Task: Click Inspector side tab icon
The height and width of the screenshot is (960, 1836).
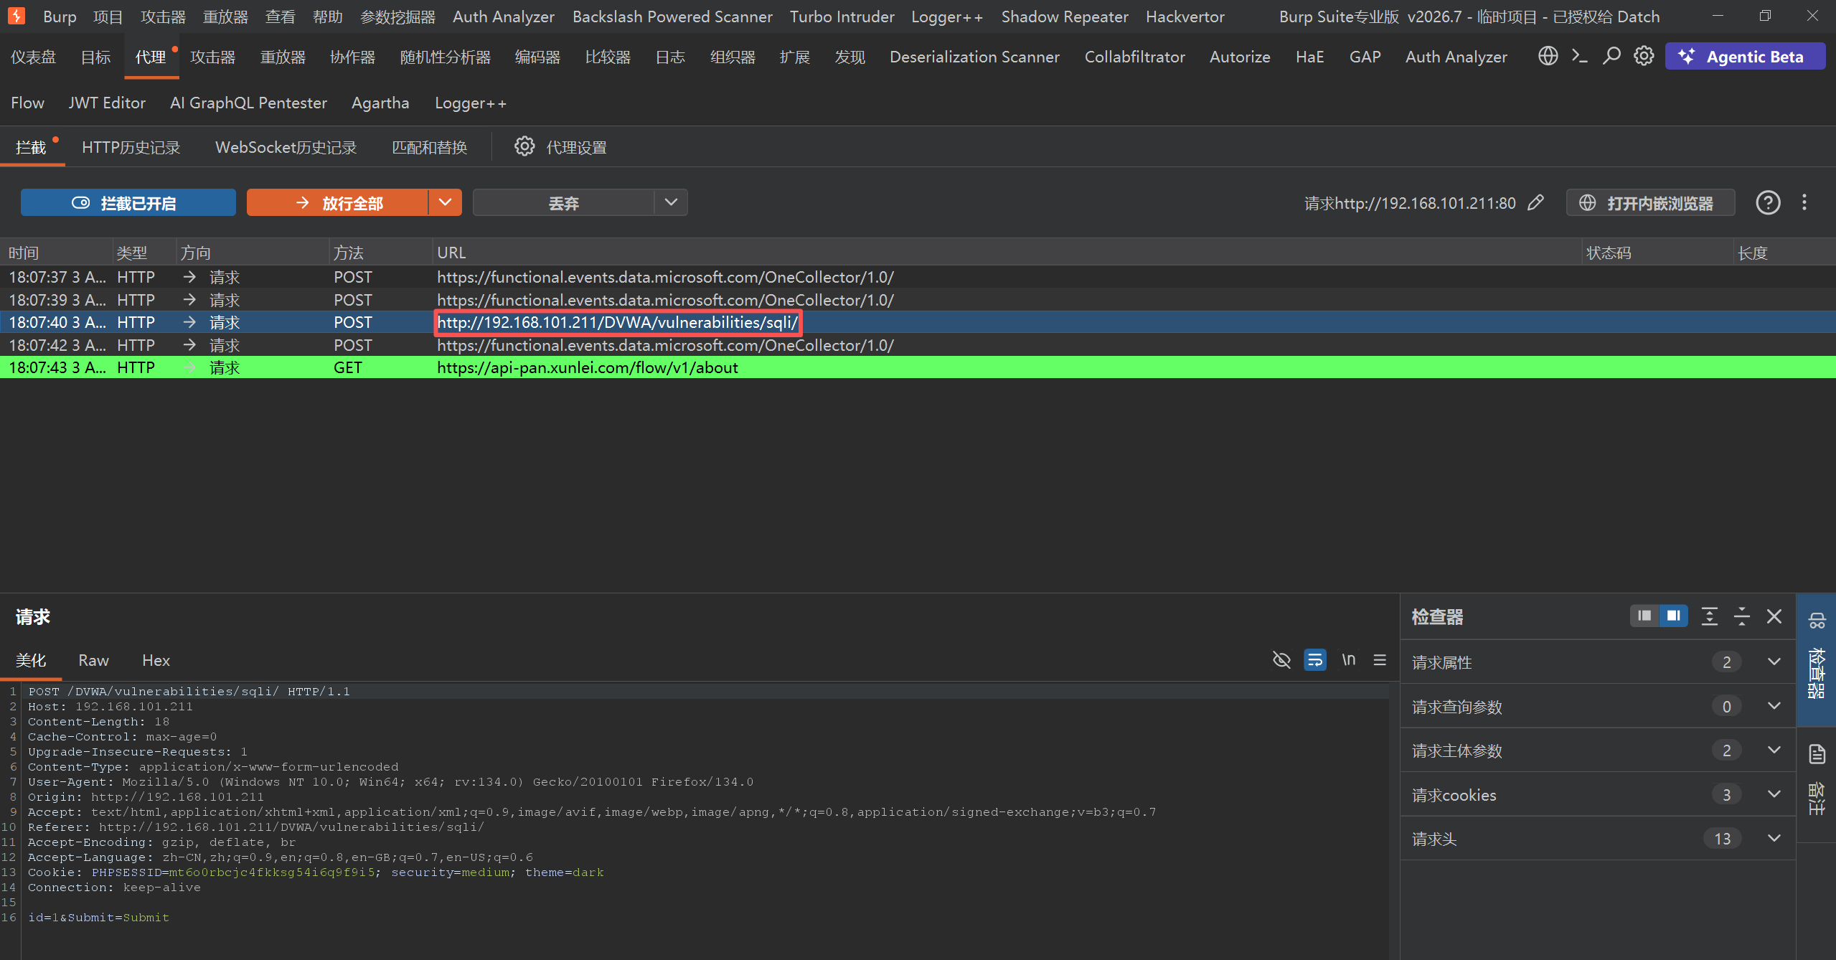Action: [1817, 660]
